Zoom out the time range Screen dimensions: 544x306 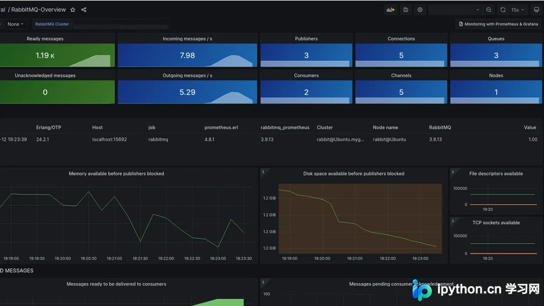coord(489,10)
